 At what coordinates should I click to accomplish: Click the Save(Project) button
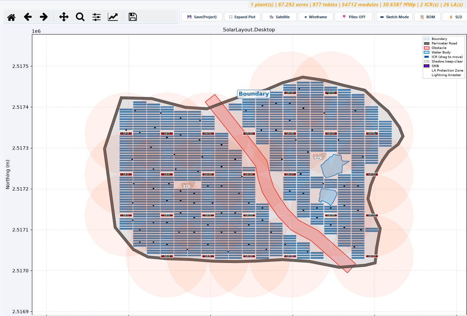click(202, 17)
